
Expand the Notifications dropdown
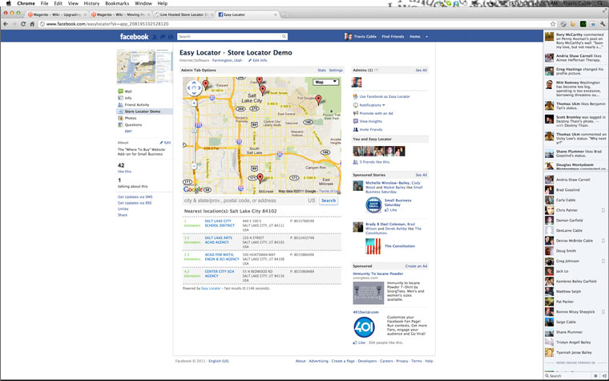tap(372, 105)
